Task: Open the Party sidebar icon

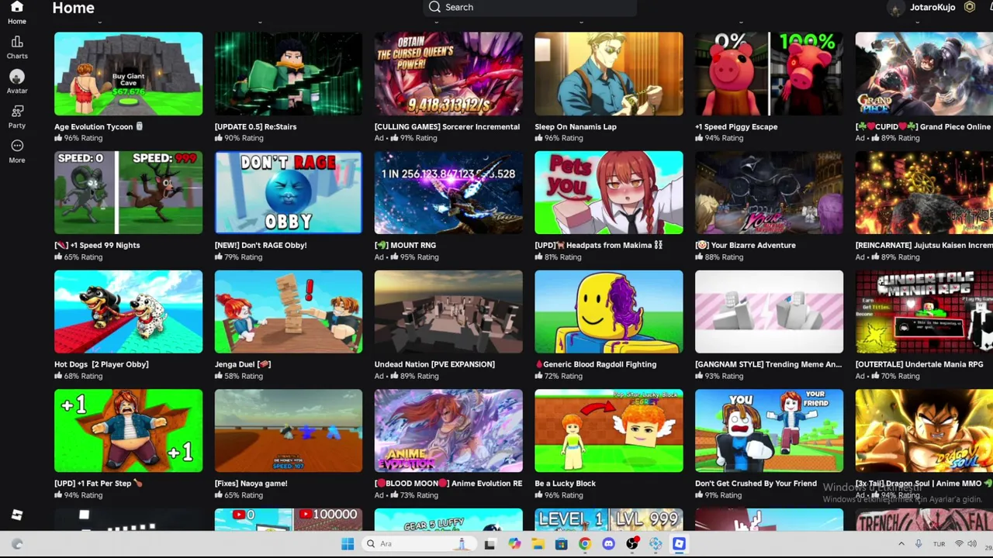Action: [17, 111]
